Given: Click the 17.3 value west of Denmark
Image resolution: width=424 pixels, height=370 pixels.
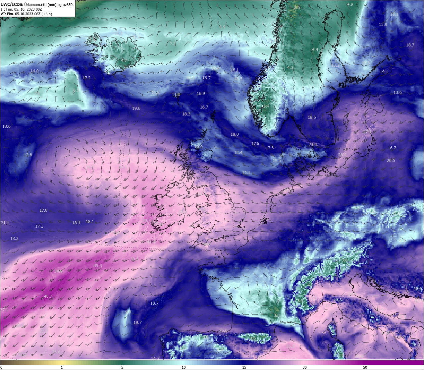Looking at the screenshot, I should (270, 148).
